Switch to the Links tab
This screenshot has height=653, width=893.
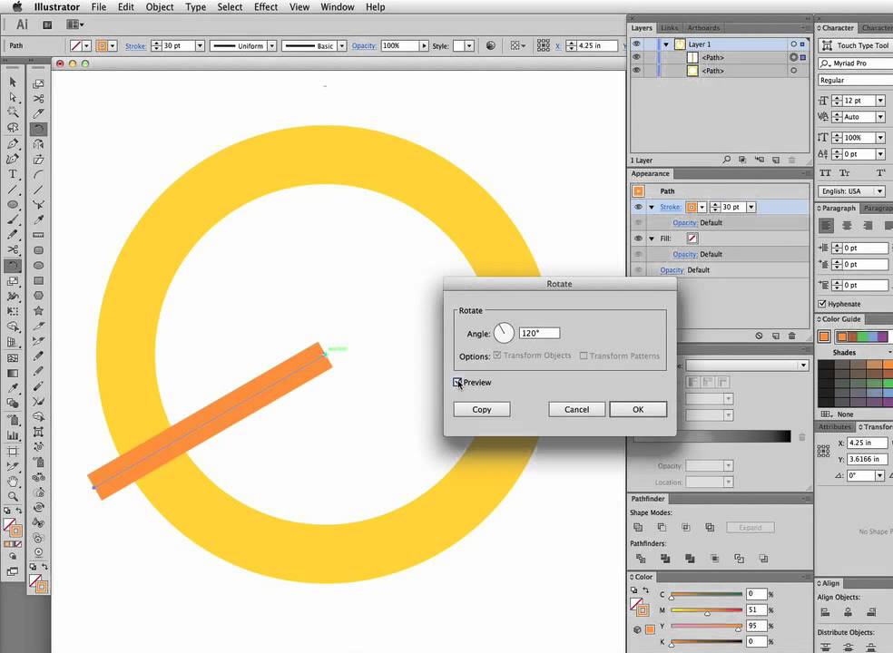click(670, 28)
